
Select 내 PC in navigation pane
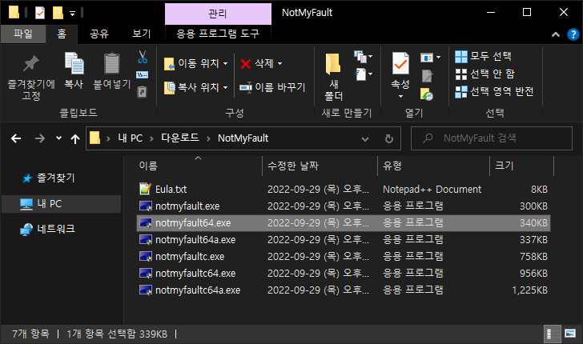pyautogui.click(x=61, y=204)
